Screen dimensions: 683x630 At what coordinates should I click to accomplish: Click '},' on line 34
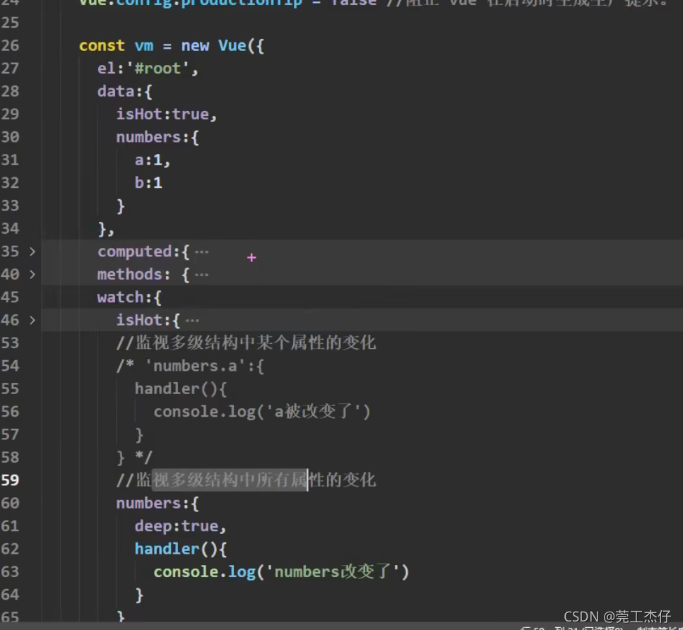(x=106, y=229)
